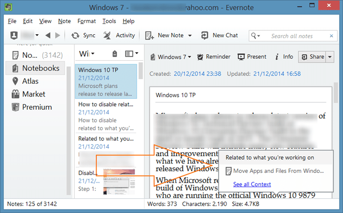Start a New Chat
This screenshot has height=213, width=343.
pos(220,35)
